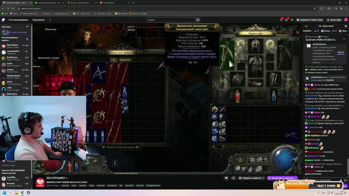Image resolution: width=349 pixels, height=196 pixels.
Task: Click the heart follow icon under stream
Action: pos(226,178)
